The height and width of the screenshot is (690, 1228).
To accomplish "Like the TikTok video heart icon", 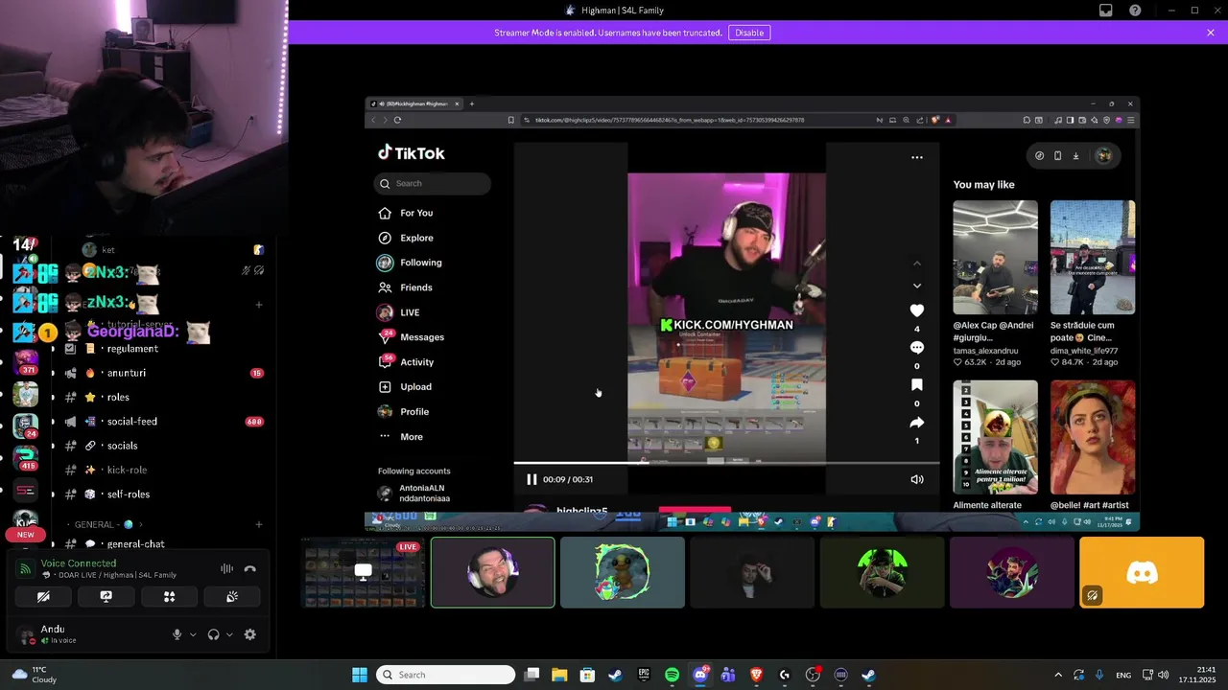I will 916,310.
